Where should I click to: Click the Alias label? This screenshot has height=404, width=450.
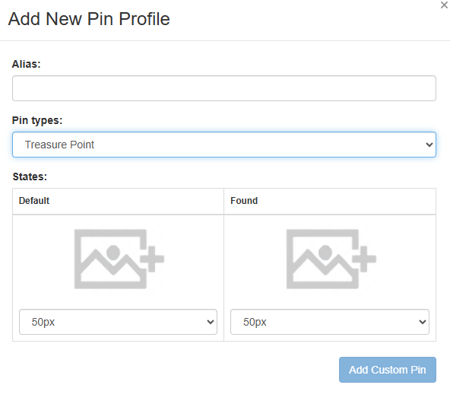click(x=26, y=64)
